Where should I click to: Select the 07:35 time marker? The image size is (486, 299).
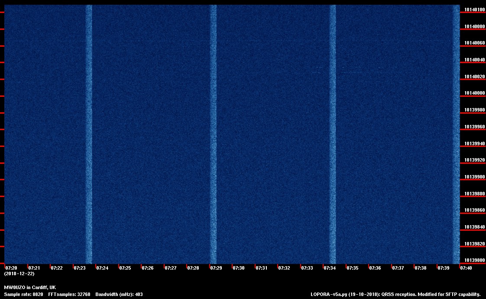click(353, 268)
